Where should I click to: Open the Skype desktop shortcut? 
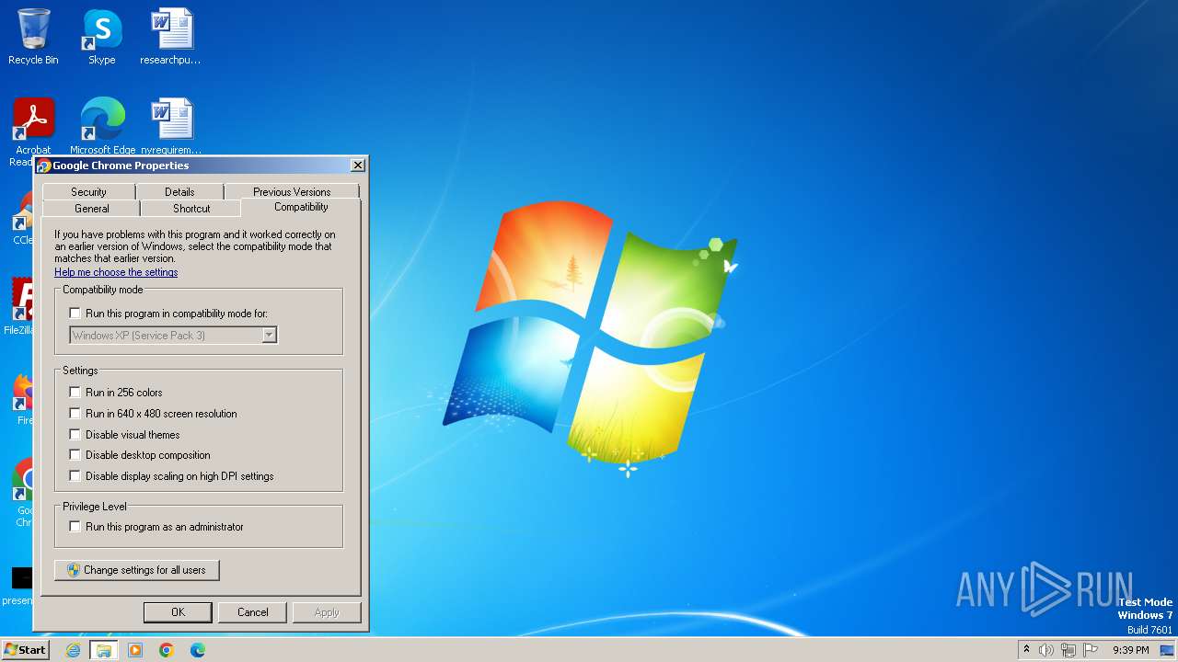102,37
